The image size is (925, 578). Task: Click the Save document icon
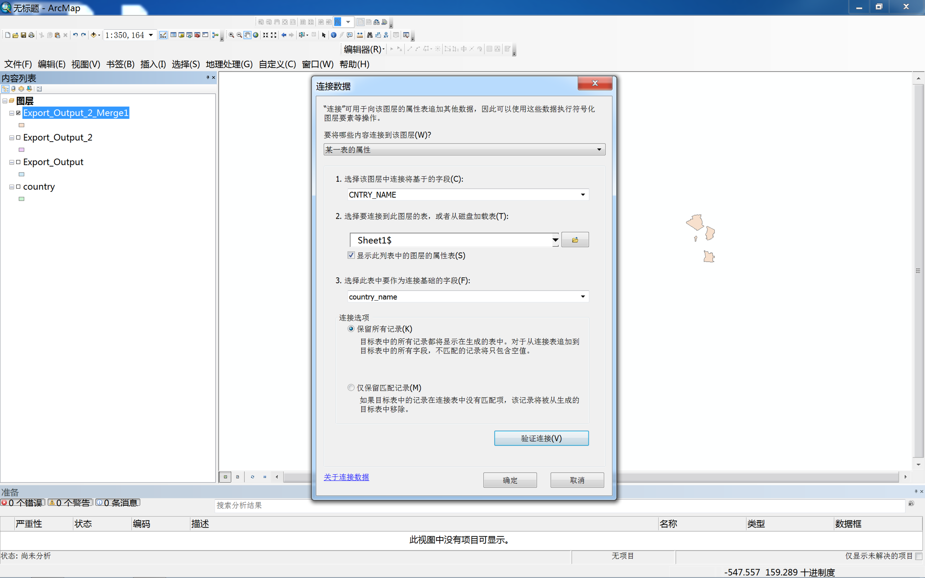pos(23,35)
